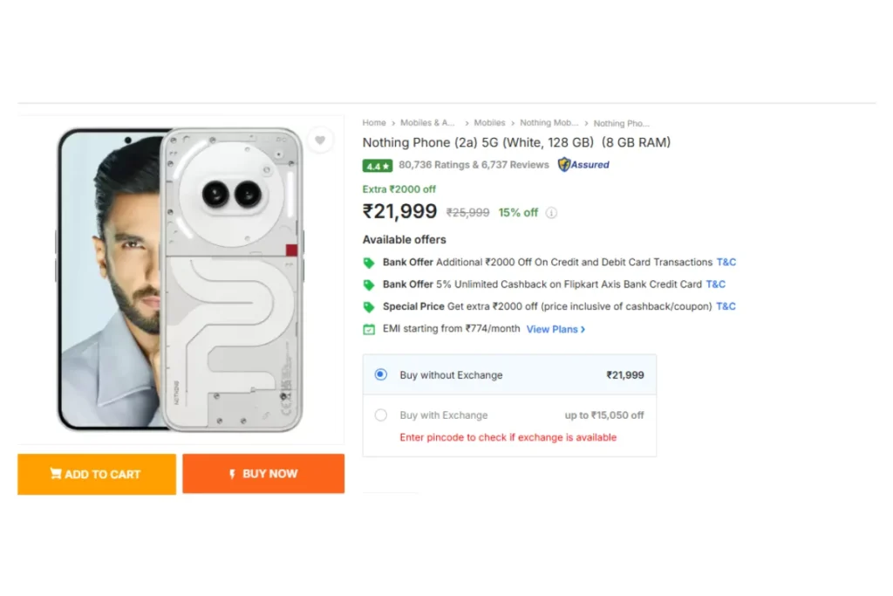Click ADD TO CART button
Image resolution: width=893 pixels, height=596 pixels.
97,474
